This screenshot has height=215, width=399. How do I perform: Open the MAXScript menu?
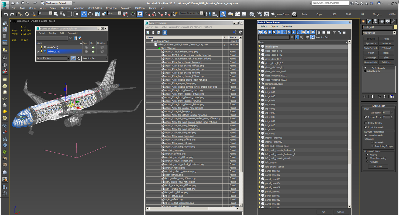140,8
